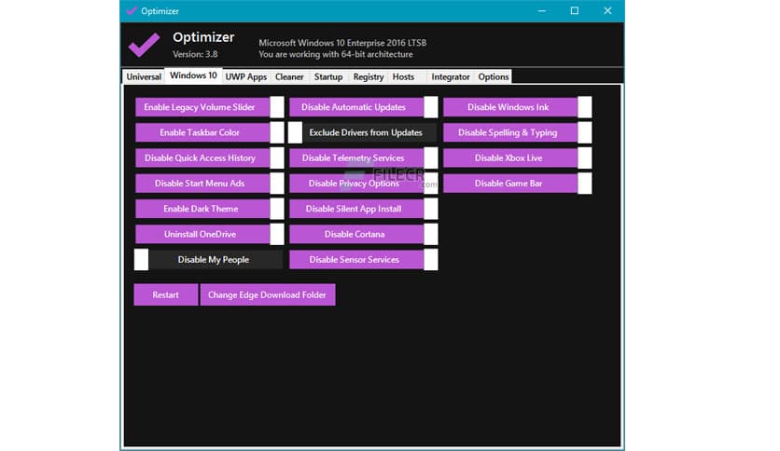The width and height of the screenshot is (780, 451).
Task: Toggle Enable Legacy Volume Slider
Action: 209,107
